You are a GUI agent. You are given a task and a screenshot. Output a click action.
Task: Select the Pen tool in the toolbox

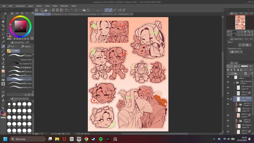(x=3, y=46)
